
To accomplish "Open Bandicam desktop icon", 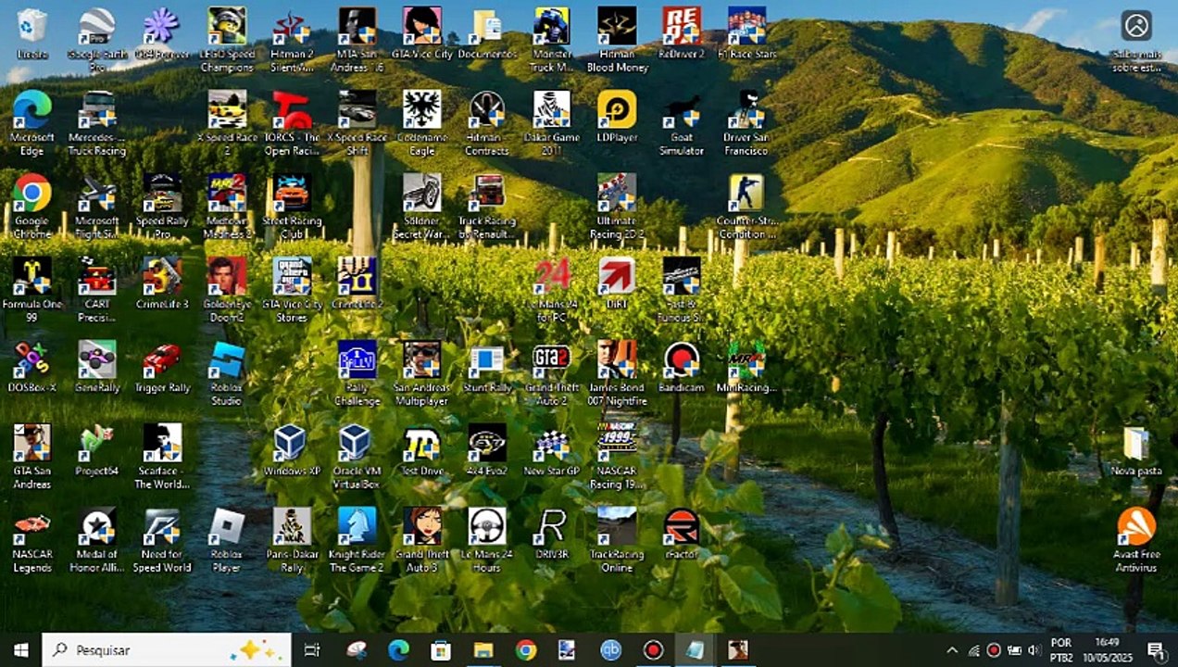I will coord(681,368).
